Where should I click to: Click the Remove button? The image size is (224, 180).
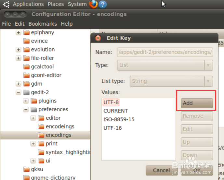pos(197,116)
